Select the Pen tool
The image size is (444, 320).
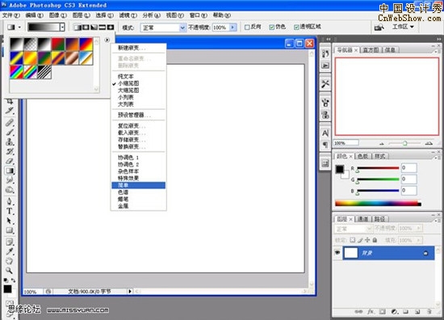pos(10,201)
